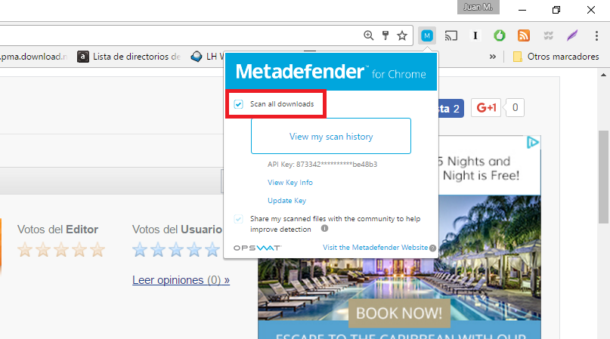This screenshot has height=339, width=610.
Task: Click BOOK NOW! on the advertisement
Action: (399, 313)
